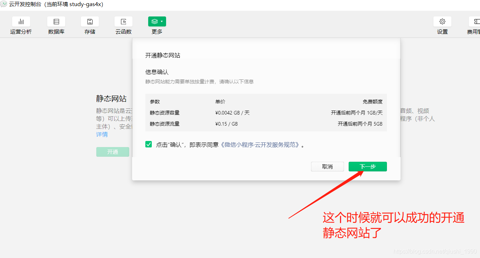Open the 更多 tools menu icon
This screenshot has width=480, height=258.
pos(157,21)
